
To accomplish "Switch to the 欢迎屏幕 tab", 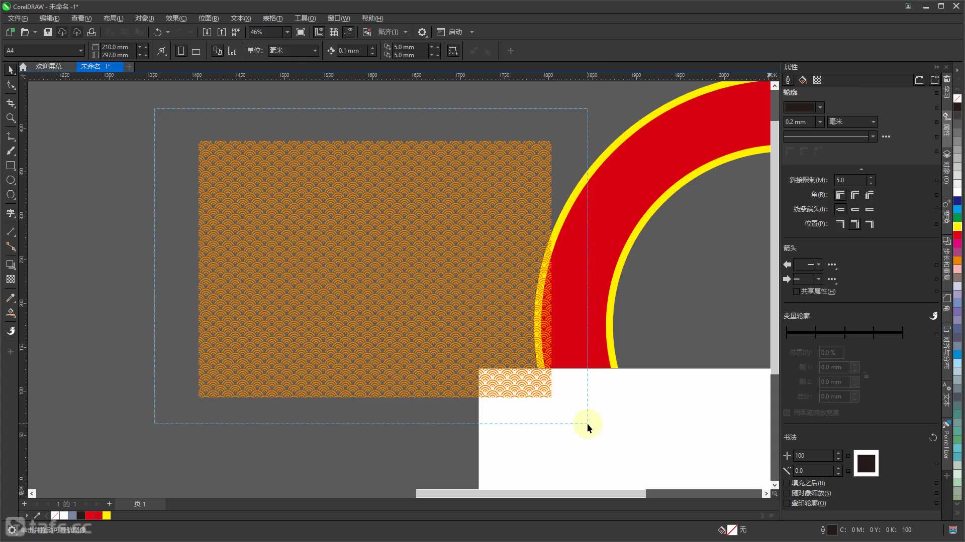I will pyautogui.click(x=49, y=67).
